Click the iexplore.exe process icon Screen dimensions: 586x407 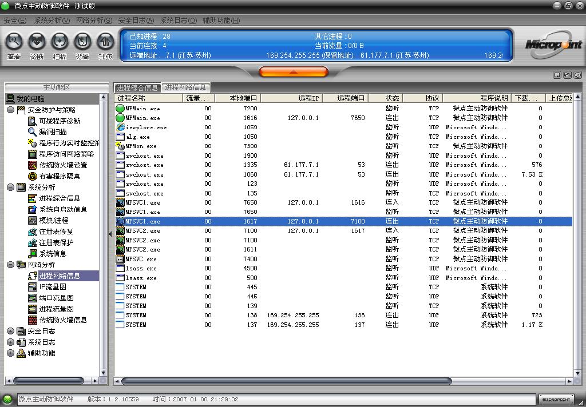point(120,127)
